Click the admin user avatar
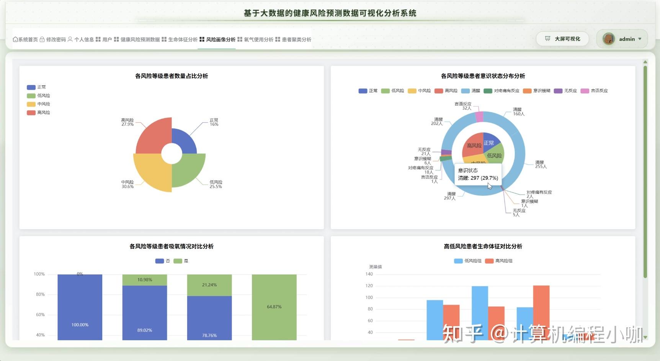This screenshot has height=361, width=660. pos(609,39)
